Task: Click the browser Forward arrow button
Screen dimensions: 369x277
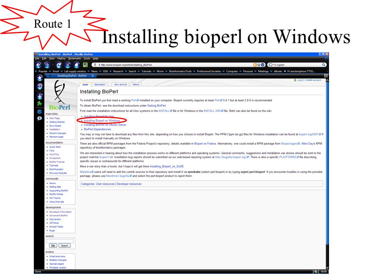Action: [x=47, y=65]
